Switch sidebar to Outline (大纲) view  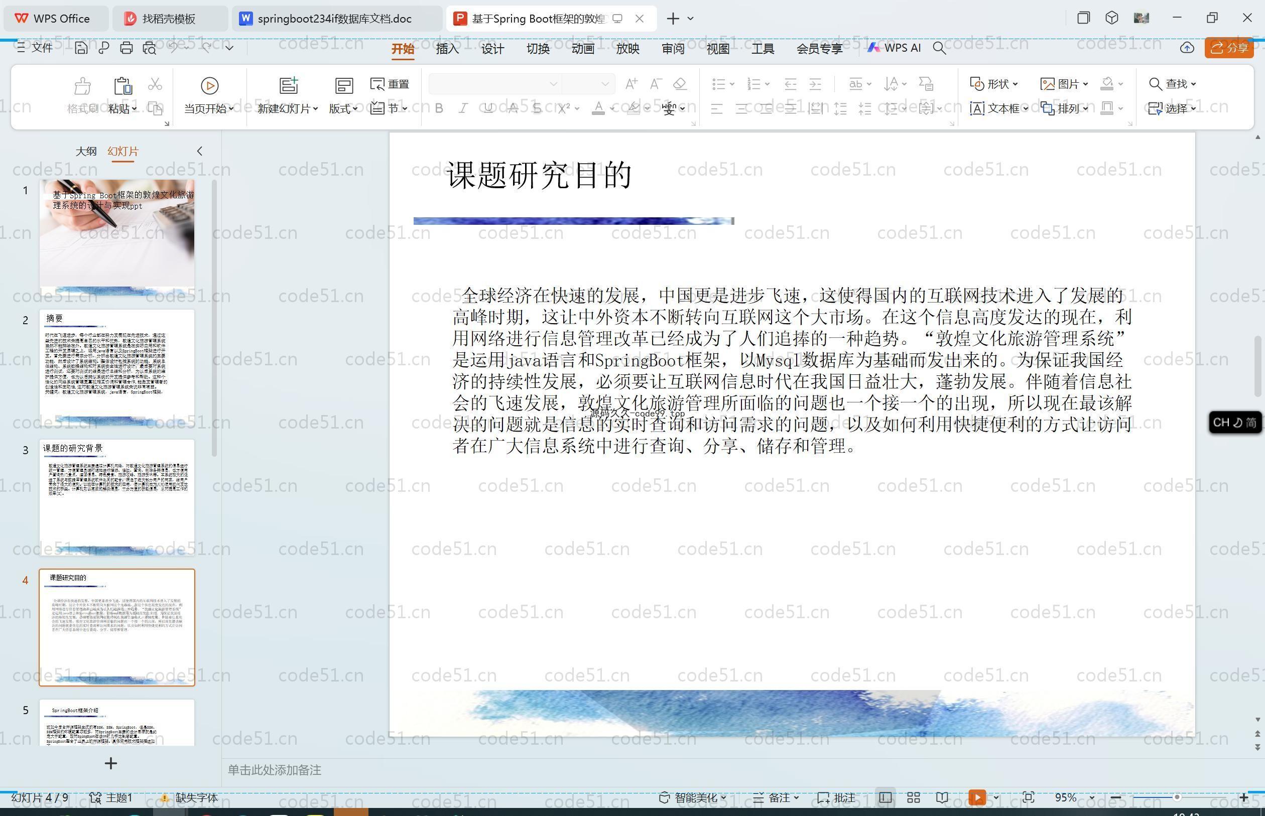pyautogui.click(x=86, y=152)
